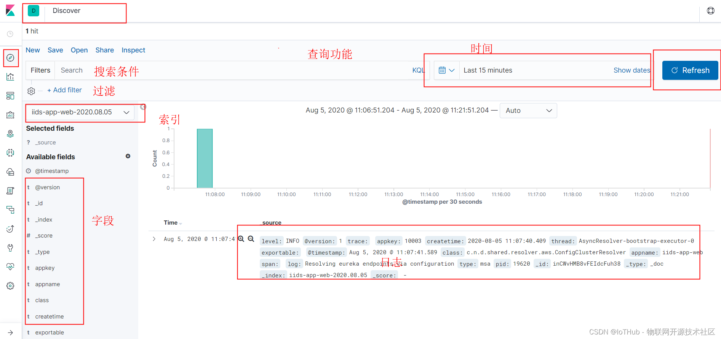Viewport: 721px width, 339px height.
Task: Open APM icon in sidebar
Action: (x=10, y=210)
